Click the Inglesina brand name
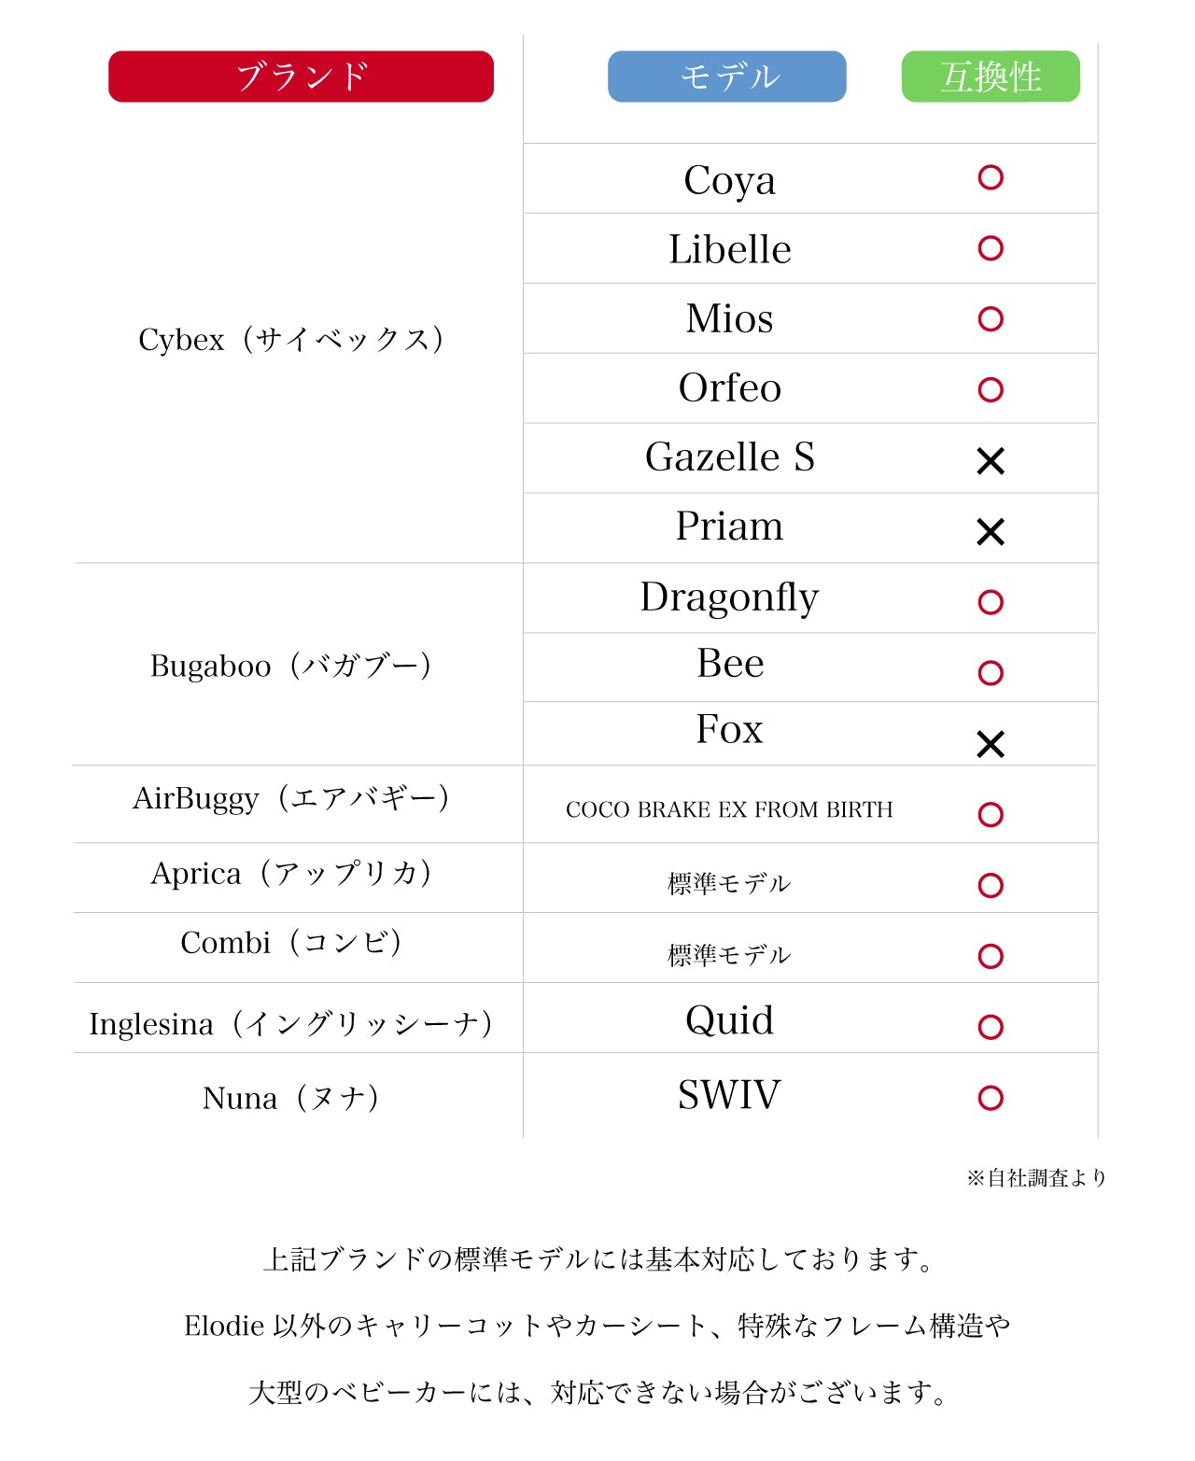Image resolution: width=1195 pixels, height=1461 pixels. pos(290,1024)
